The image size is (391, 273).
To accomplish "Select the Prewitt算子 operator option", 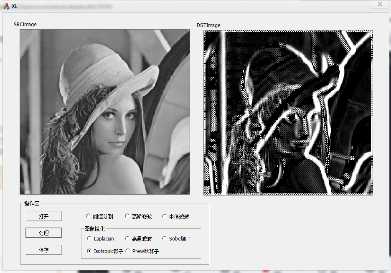I will coord(127,251).
